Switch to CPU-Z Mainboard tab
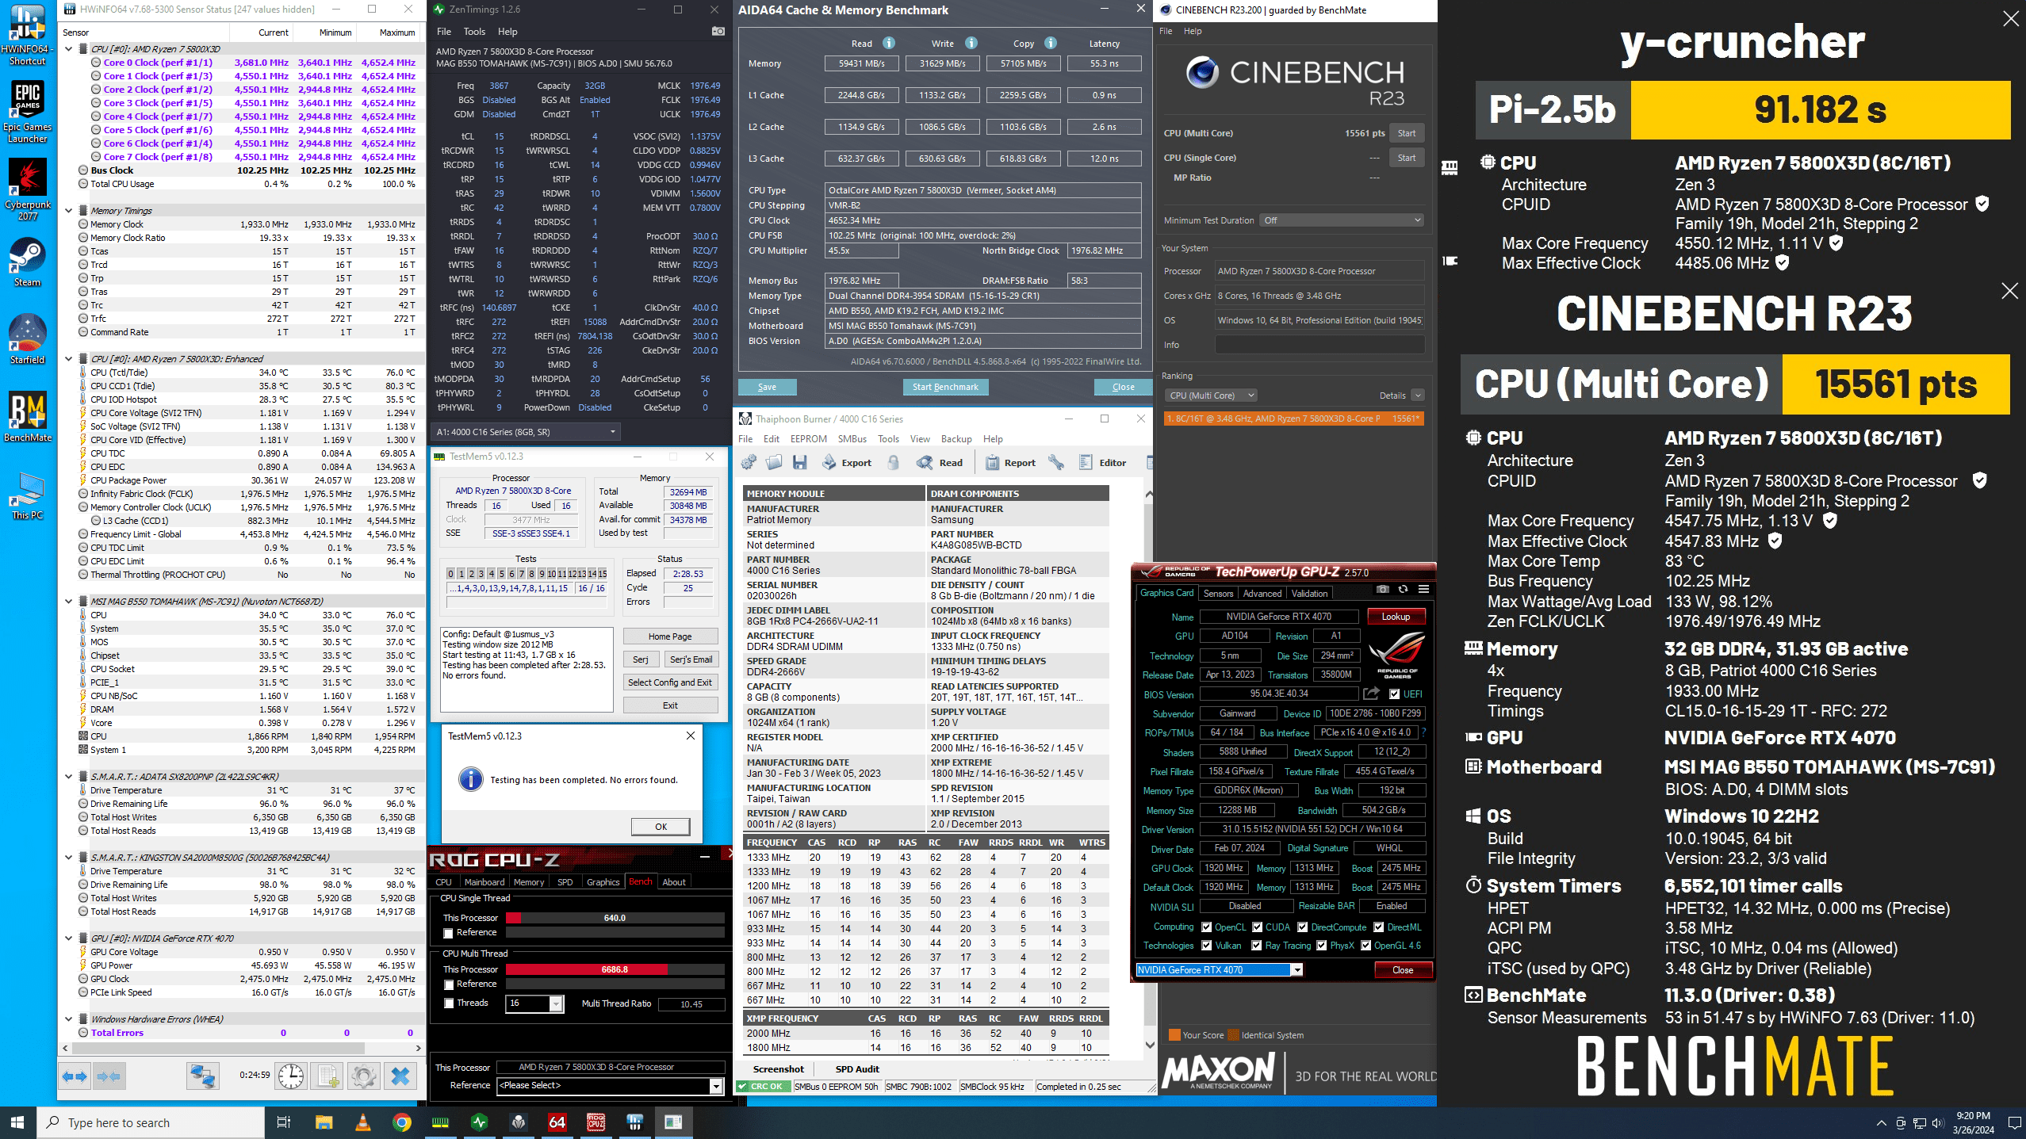The image size is (2026, 1139). 484,882
